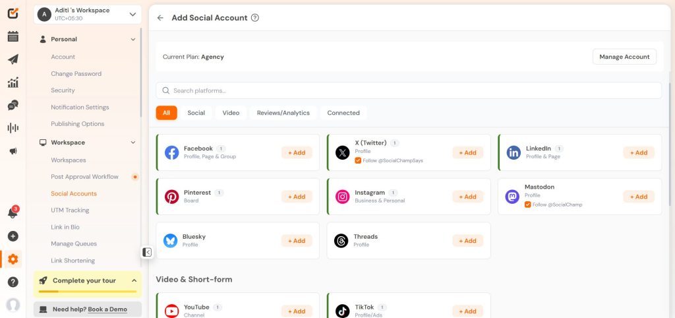Open Notification Settings in sidebar
Viewport: 675px width, 318px height.
click(80, 107)
